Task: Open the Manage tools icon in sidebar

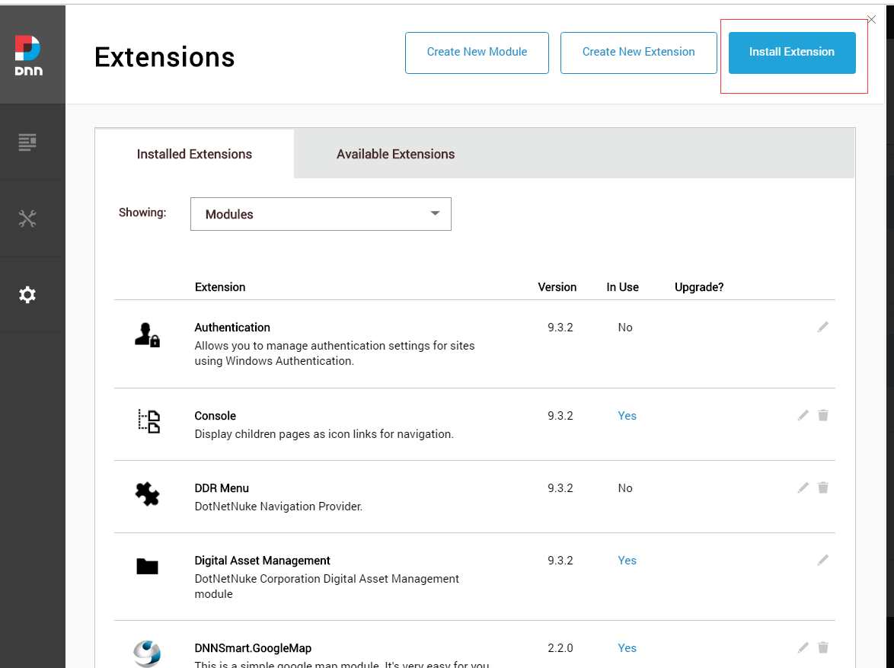Action: point(27,219)
